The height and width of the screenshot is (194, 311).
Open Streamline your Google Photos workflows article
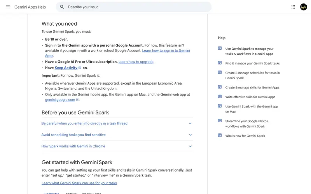click(x=246, y=124)
